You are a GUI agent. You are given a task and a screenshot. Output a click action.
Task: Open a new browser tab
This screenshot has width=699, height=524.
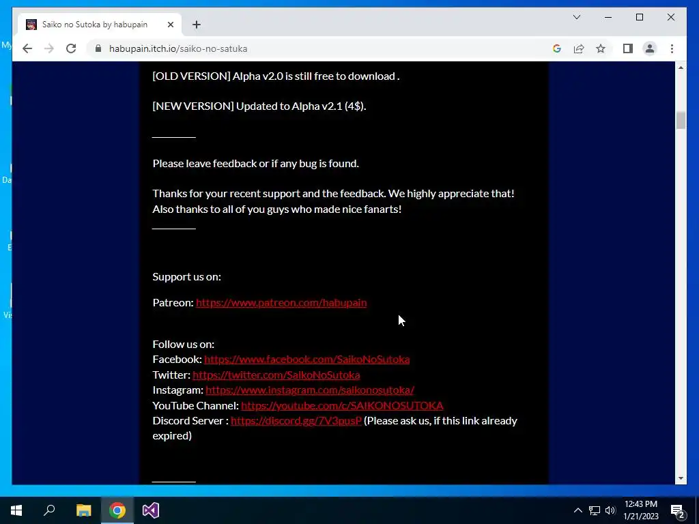click(x=197, y=25)
